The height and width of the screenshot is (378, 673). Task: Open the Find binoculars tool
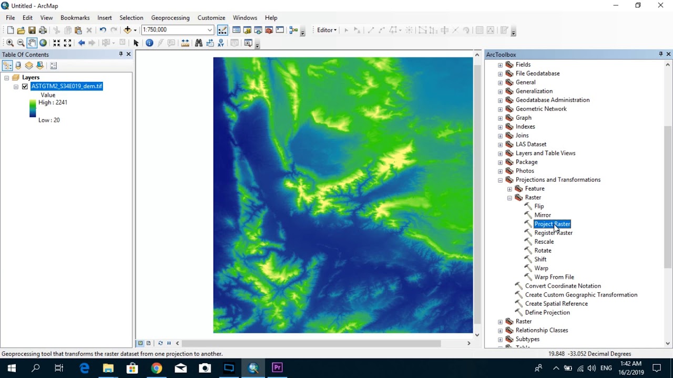[199, 43]
